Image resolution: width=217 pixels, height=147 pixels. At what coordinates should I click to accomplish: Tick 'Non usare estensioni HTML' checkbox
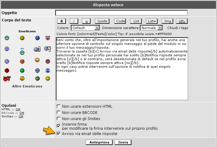(59, 107)
